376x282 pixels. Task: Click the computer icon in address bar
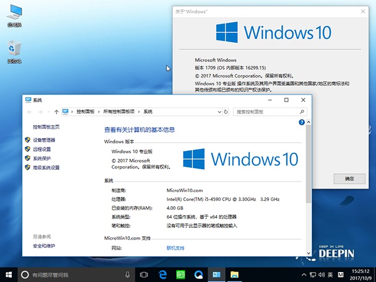tap(65, 112)
